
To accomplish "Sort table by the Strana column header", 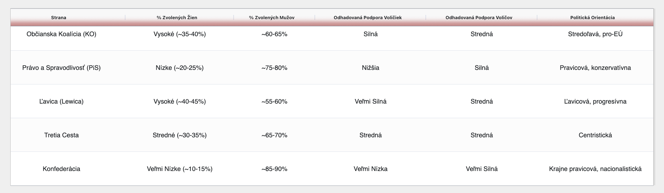I will 58,17.
